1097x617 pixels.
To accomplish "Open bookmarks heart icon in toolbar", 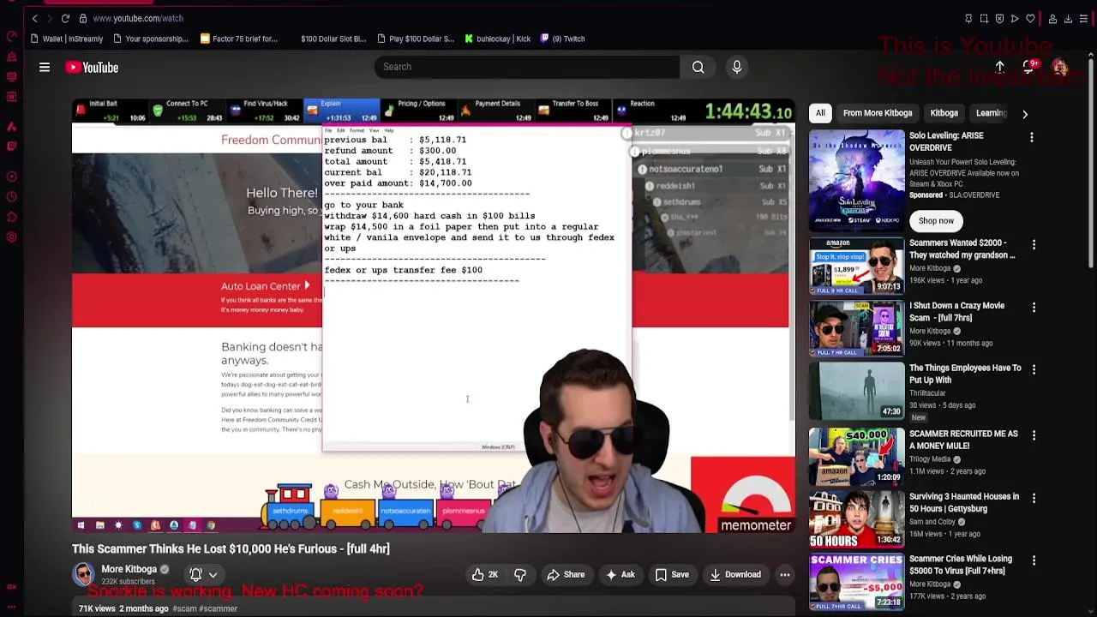I will pyautogui.click(x=1030, y=18).
